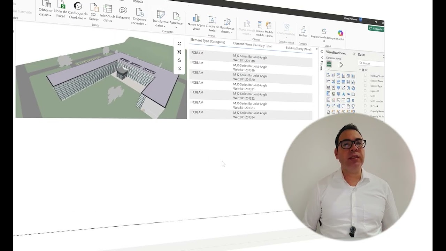Open Preparación de datos para IA
446x251 pixels.
tap(324, 36)
